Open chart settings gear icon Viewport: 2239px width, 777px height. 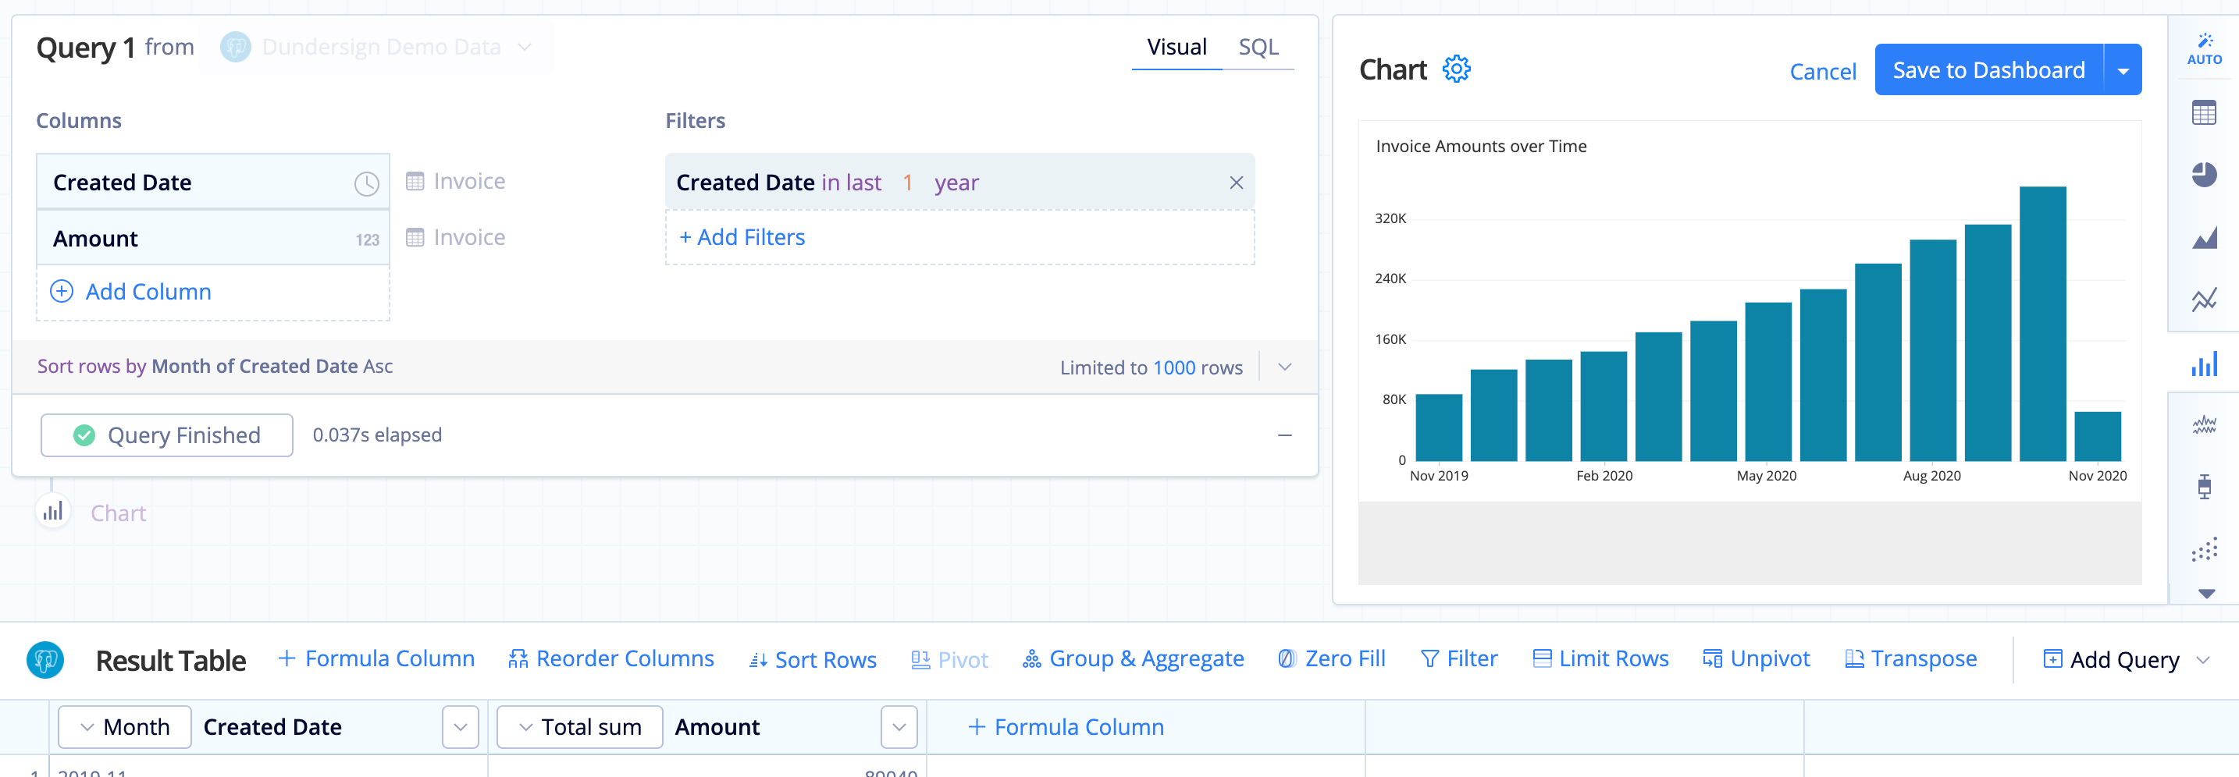(x=1456, y=69)
